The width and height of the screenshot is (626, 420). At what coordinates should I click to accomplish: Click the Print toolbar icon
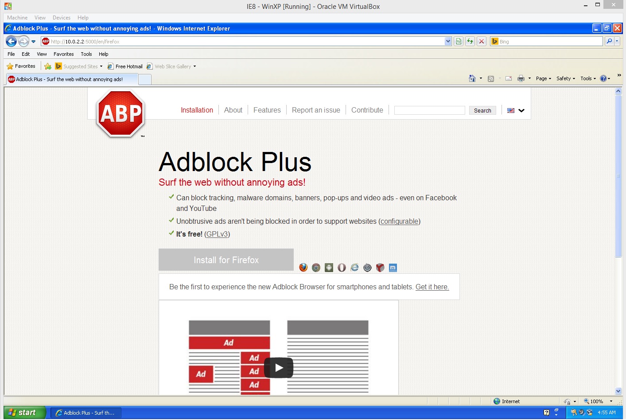point(521,78)
